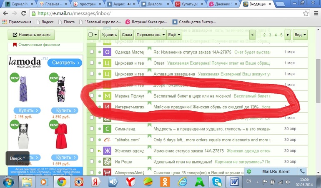Check the Марина Пфляум message checkbox
This screenshot has width=321, height=188.
tap(92, 95)
